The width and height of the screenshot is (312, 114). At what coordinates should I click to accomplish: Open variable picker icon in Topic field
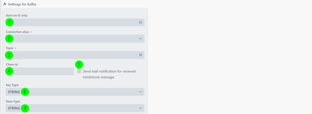pyautogui.click(x=141, y=55)
